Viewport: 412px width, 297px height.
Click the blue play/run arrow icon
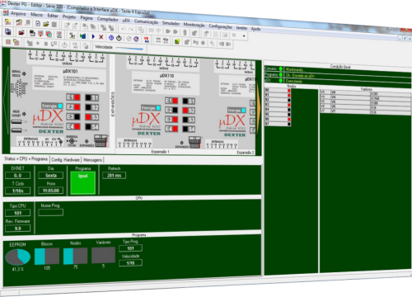coord(93,36)
